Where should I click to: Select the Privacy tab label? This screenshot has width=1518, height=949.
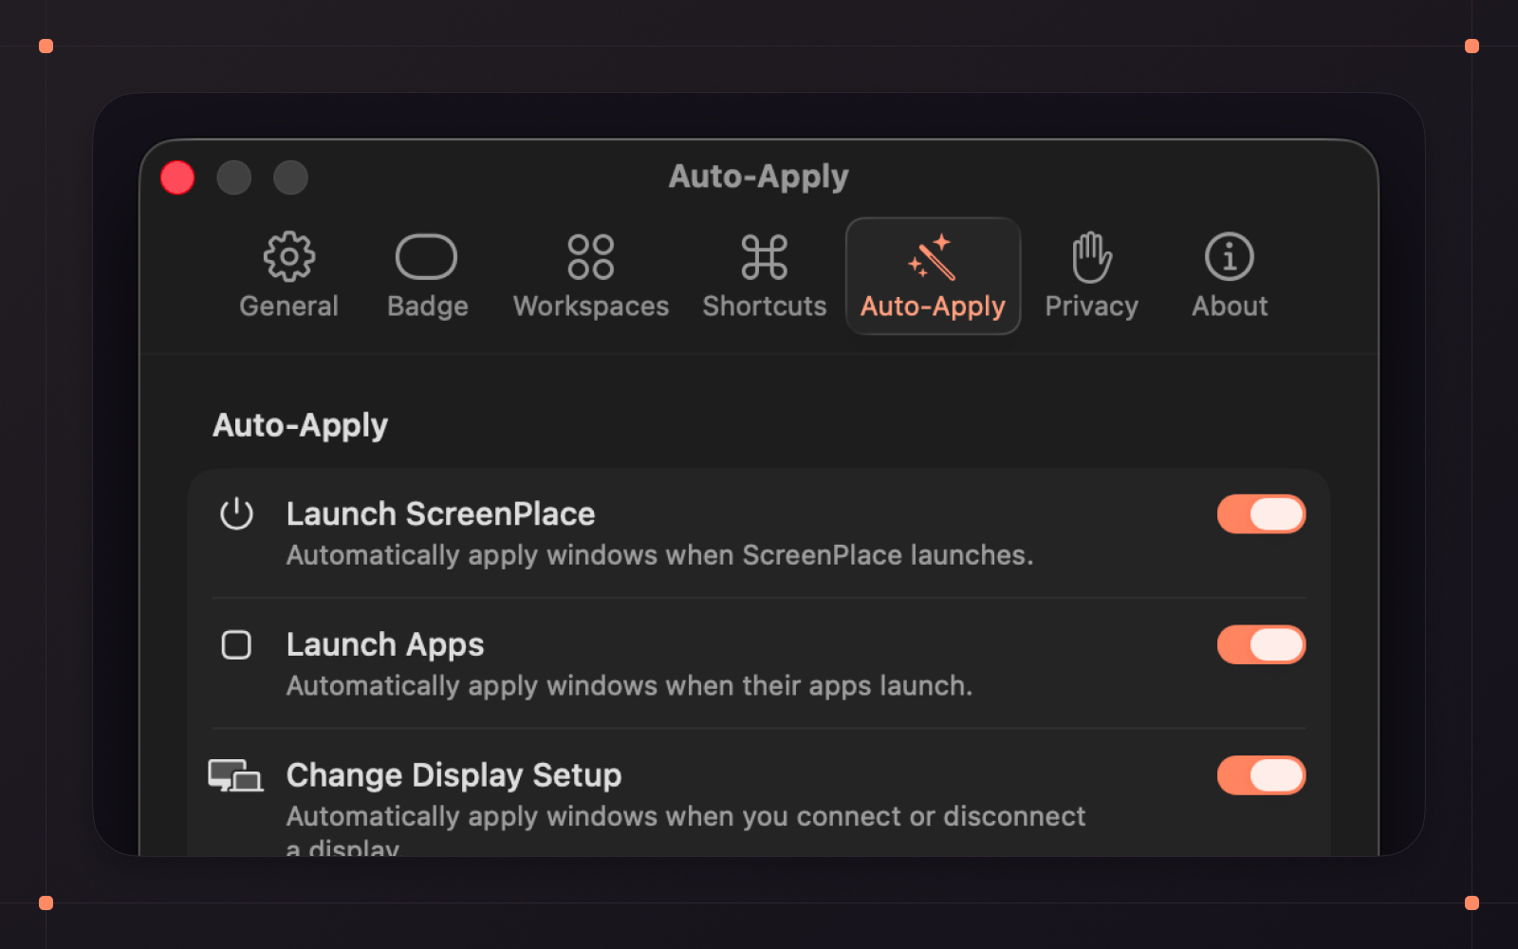pyautogui.click(x=1091, y=307)
